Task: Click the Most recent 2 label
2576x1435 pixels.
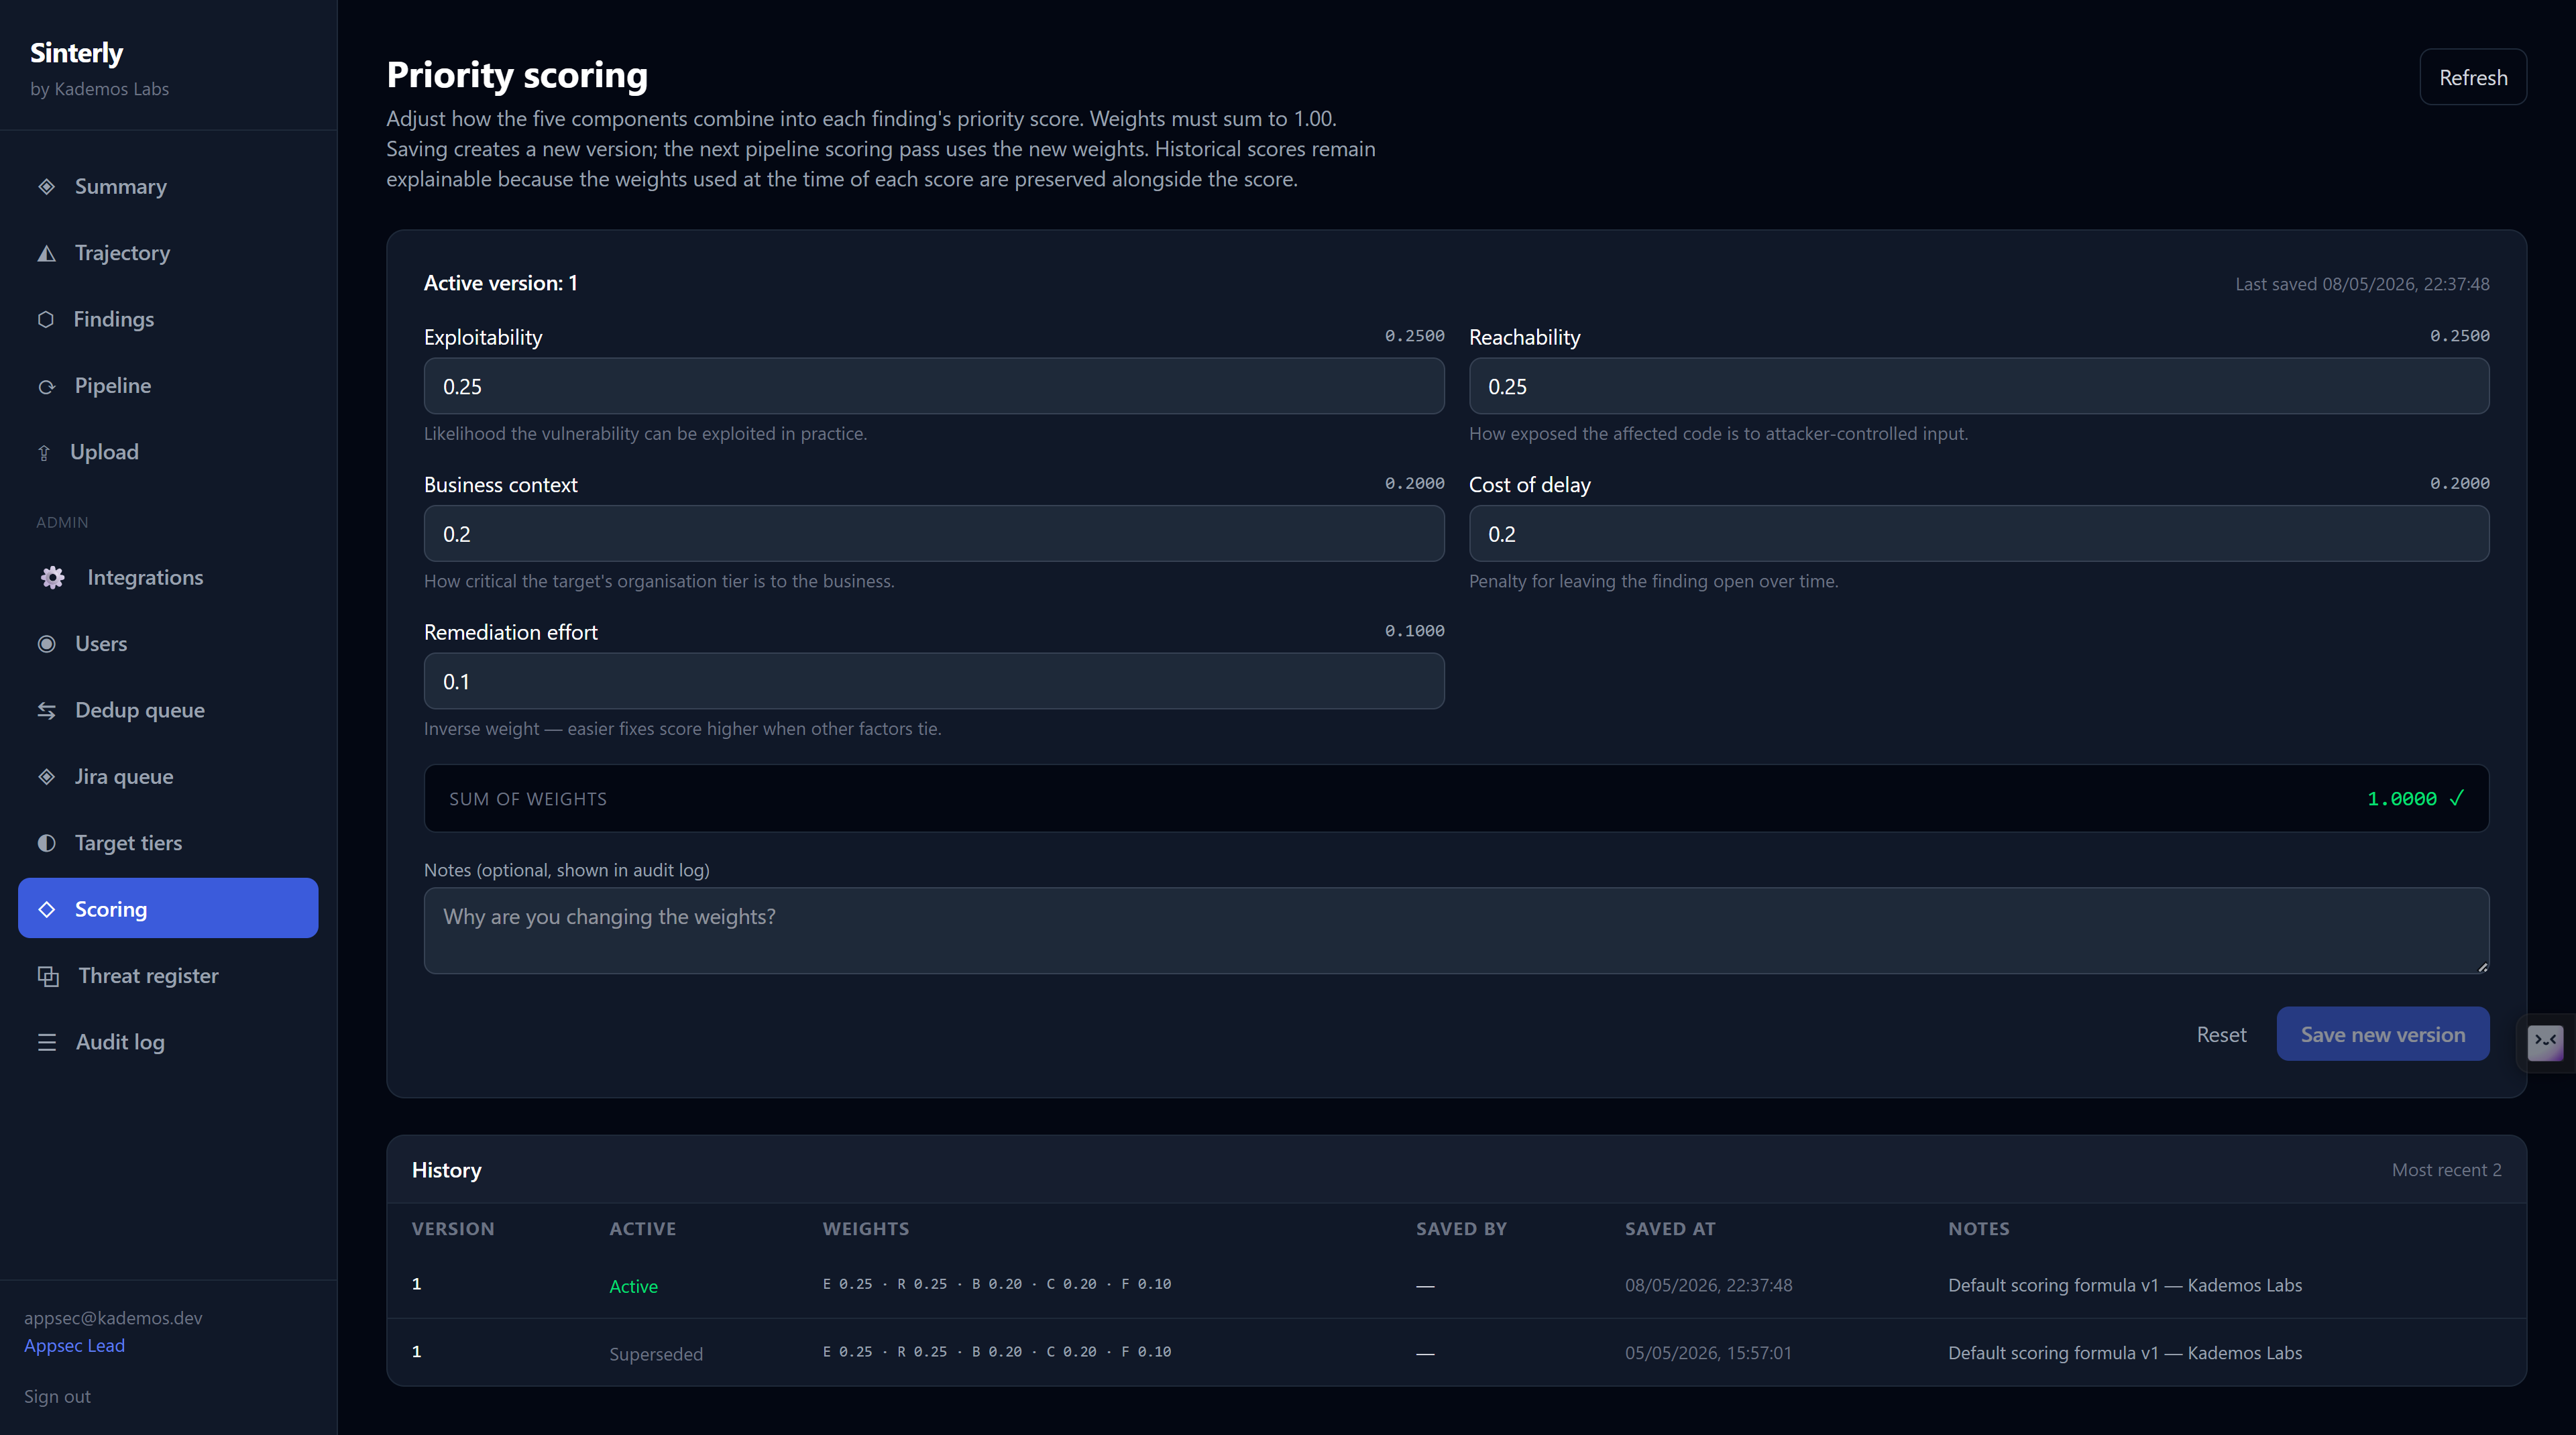Action: pyautogui.click(x=2446, y=1170)
